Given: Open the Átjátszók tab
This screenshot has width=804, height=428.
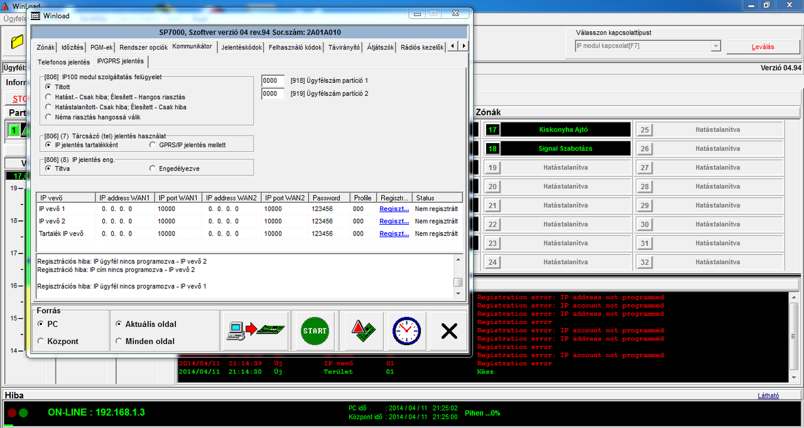Looking at the screenshot, I should click(380, 47).
